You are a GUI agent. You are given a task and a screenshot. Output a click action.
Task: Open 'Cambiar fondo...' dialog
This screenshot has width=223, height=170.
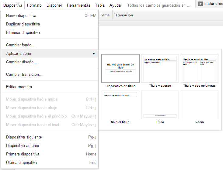(20, 45)
